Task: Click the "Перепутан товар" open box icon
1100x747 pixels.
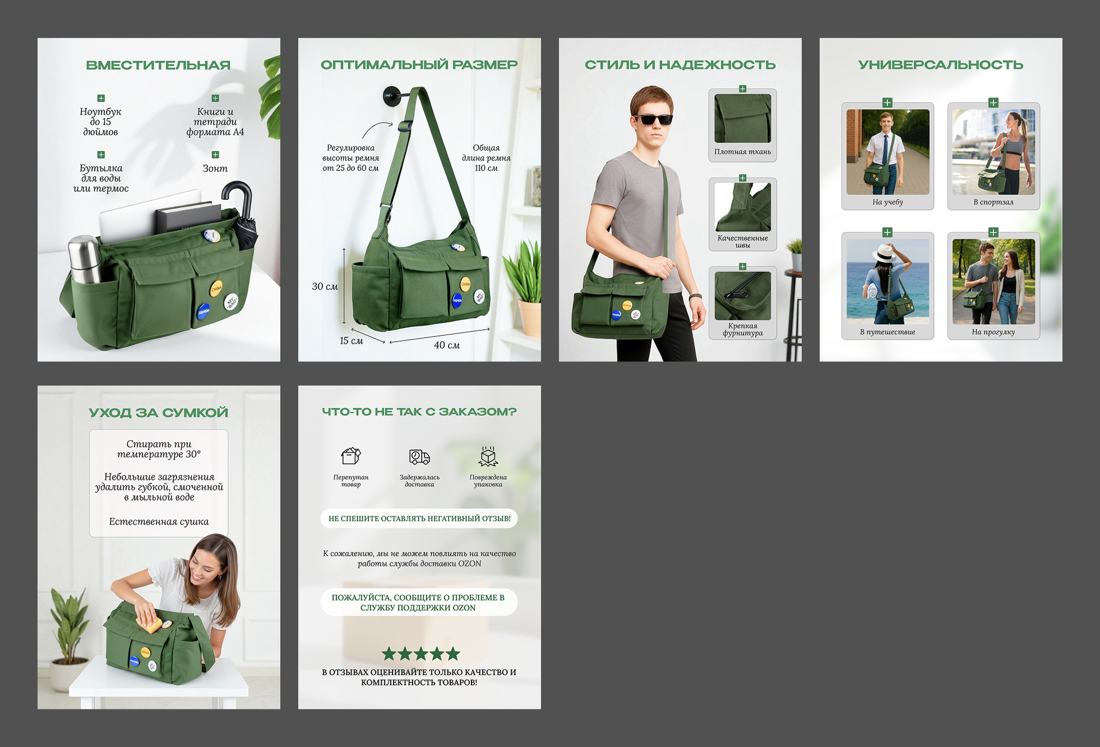Action: pyautogui.click(x=351, y=457)
